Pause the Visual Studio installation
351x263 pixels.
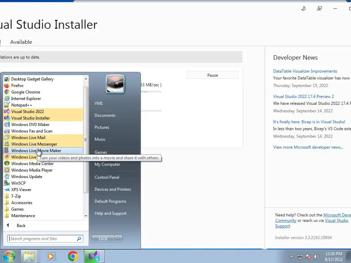[x=213, y=75]
